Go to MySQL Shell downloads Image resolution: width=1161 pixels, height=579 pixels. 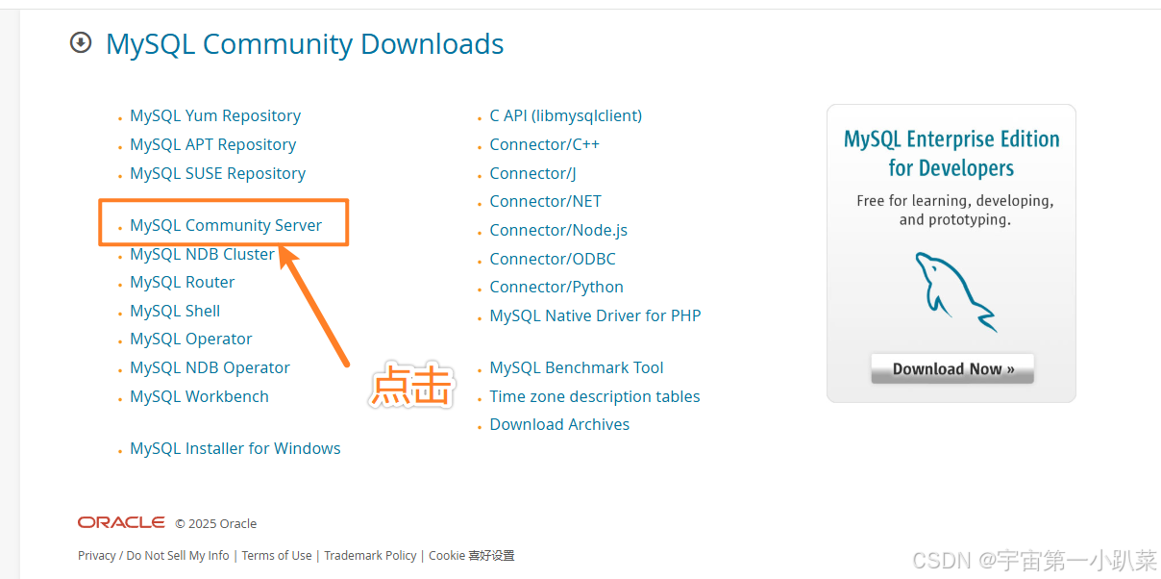click(175, 311)
